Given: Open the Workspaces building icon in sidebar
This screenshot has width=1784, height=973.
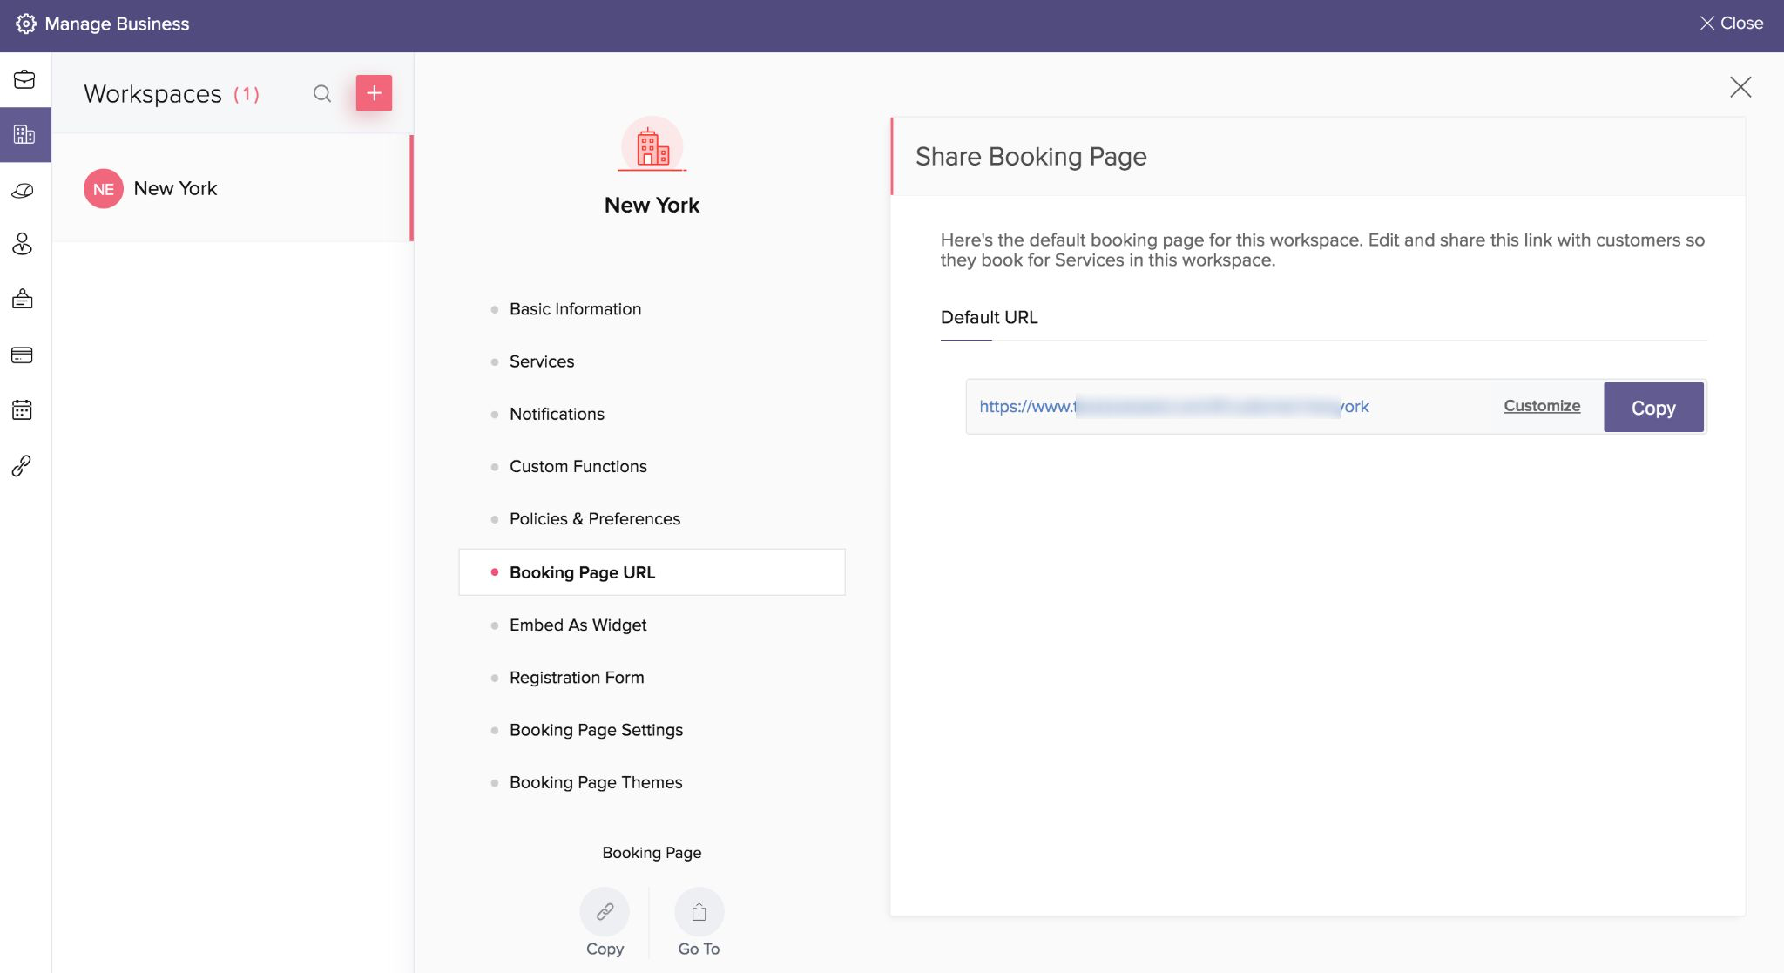Looking at the screenshot, I should tap(24, 134).
